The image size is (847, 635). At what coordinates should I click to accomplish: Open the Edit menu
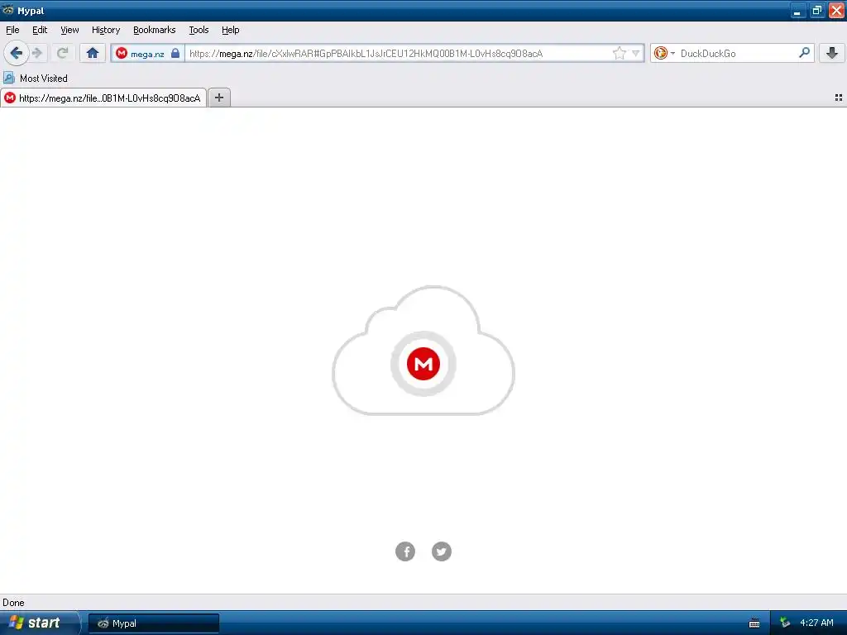pos(40,30)
